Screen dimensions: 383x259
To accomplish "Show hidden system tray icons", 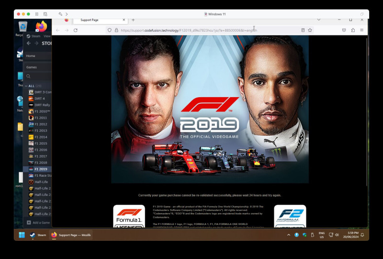I will (x=289, y=235).
